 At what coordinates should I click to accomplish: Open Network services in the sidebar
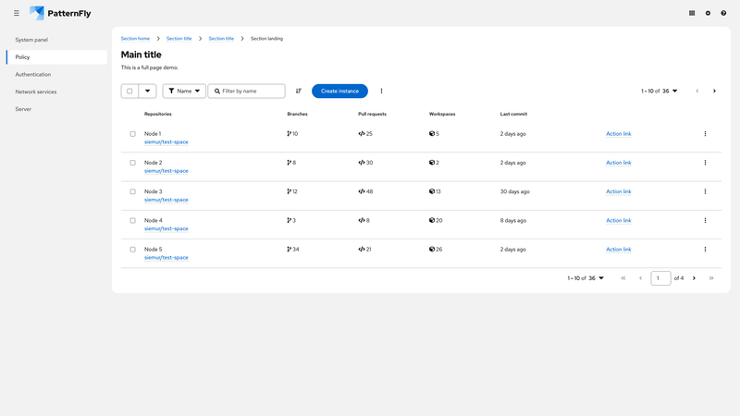tap(36, 92)
